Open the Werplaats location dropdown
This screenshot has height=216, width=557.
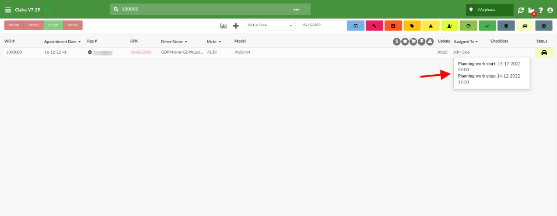490,10
